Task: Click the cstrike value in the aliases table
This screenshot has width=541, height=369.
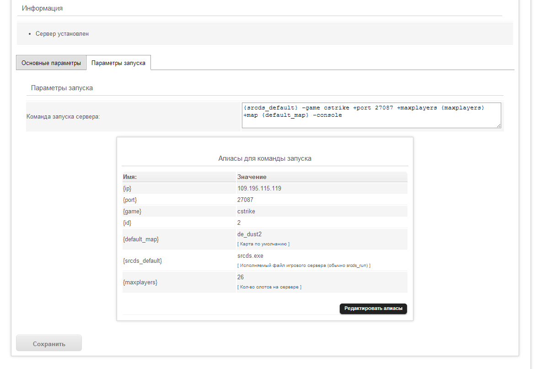Action: point(246,212)
